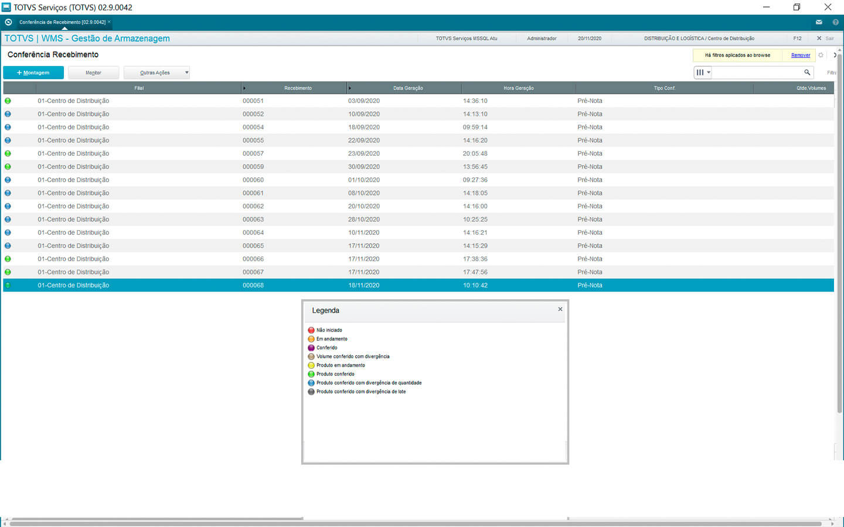The height and width of the screenshot is (527, 844).
Task: Click the Sair exit X icon
Action: [x=819, y=39]
